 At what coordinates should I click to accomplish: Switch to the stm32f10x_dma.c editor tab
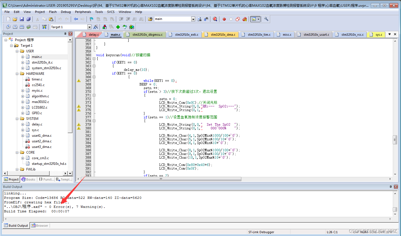click(x=220, y=35)
